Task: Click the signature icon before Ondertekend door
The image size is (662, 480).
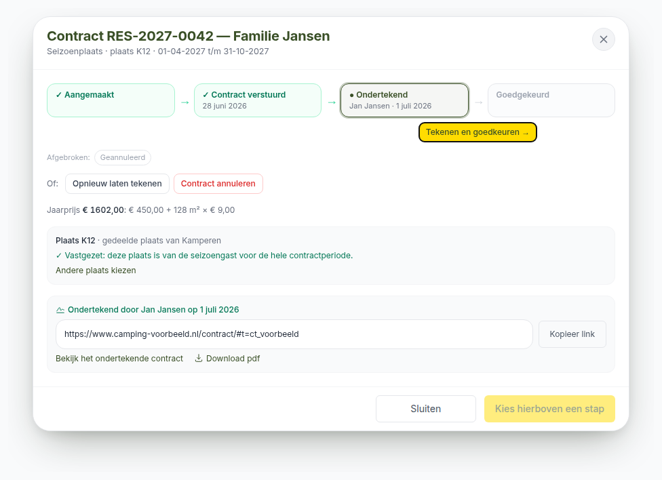Action: pos(60,310)
